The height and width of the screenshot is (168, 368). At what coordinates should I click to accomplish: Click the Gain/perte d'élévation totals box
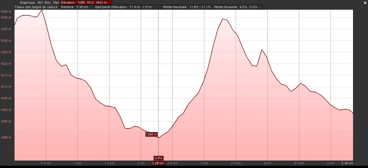point(128,7)
